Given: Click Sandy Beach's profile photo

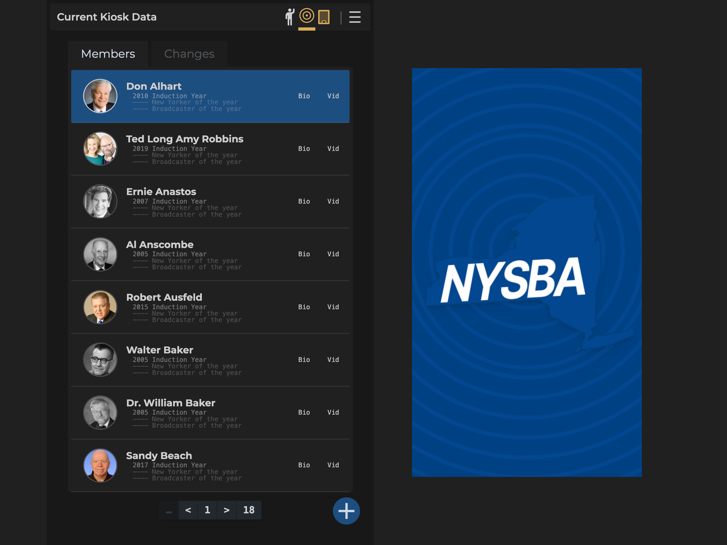Looking at the screenshot, I should 100,465.
